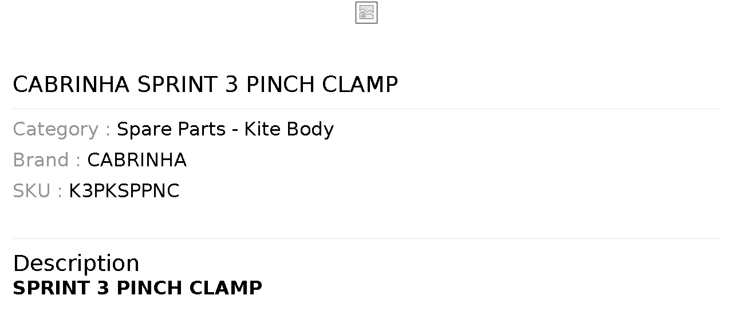The width and height of the screenshot is (733, 319).
Task: Click the number 3 in the product title
Action: [231, 85]
